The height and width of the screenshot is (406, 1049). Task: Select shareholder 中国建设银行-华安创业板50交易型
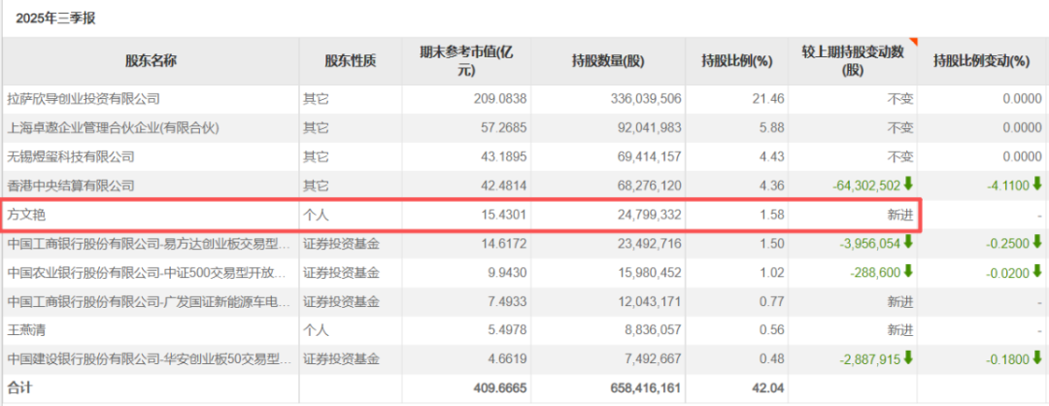pos(150,359)
